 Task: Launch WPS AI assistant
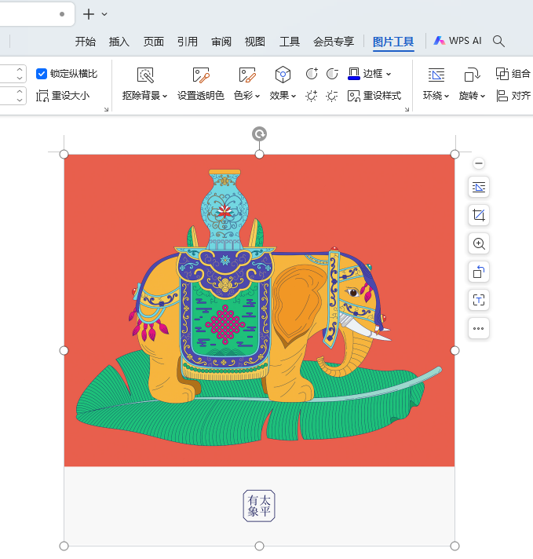tap(458, 41)
